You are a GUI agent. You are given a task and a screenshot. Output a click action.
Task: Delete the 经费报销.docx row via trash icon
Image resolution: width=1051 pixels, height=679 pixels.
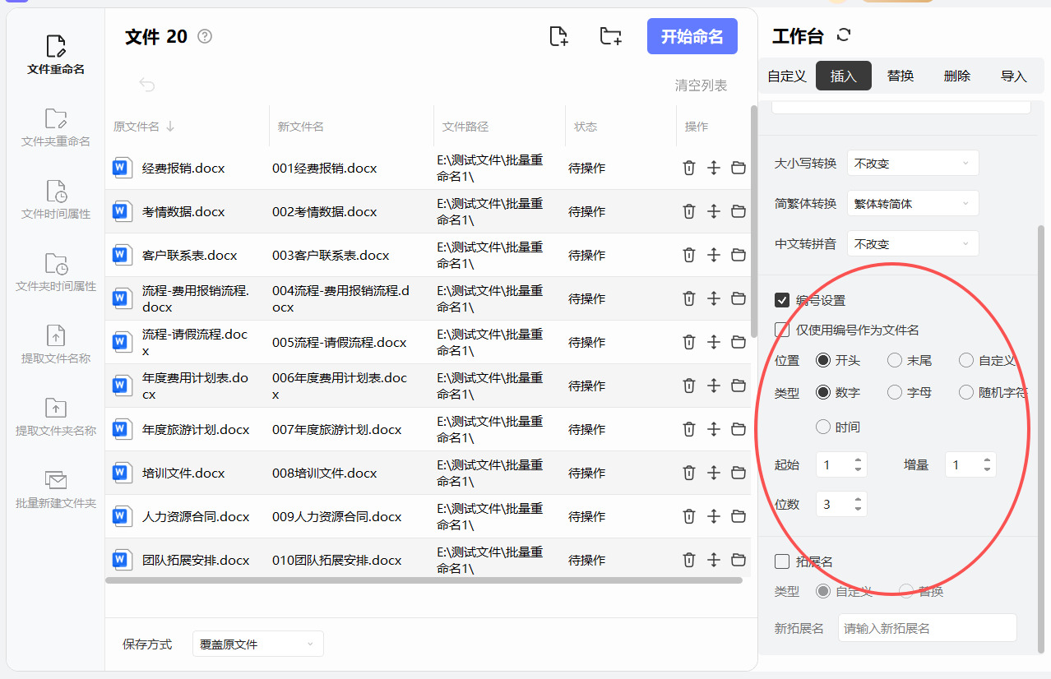pyautogui.click(x=688, y=168)
